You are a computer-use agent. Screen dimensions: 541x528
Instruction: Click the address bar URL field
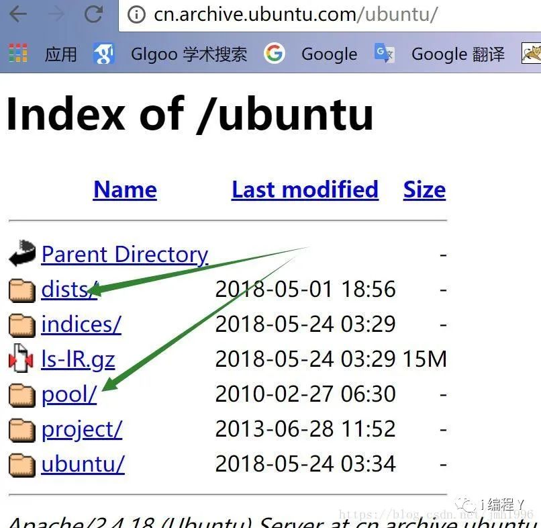[x=330, y=15]
